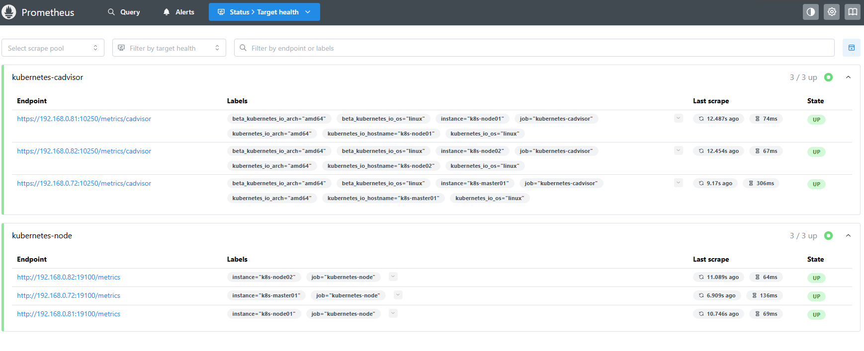
Task: Toggle the light/dark theme icon
Action: 811,12
